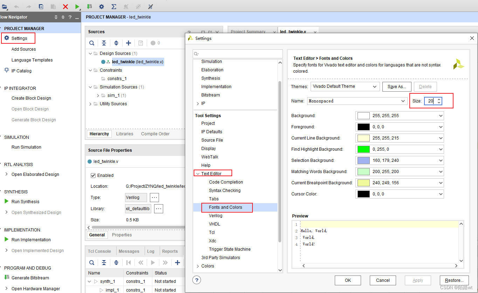Click the Flow Navigator help question mark
This screenshot has width=478, height=293.
(70, 17)
